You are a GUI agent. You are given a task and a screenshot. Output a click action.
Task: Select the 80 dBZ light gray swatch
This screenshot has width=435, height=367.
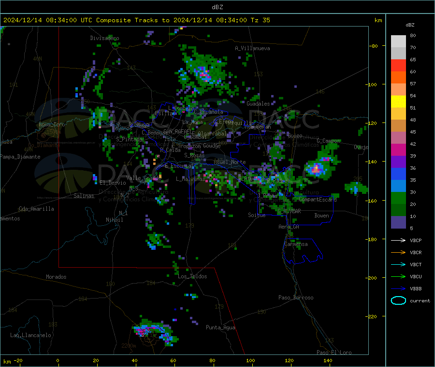tap(398, 41)
